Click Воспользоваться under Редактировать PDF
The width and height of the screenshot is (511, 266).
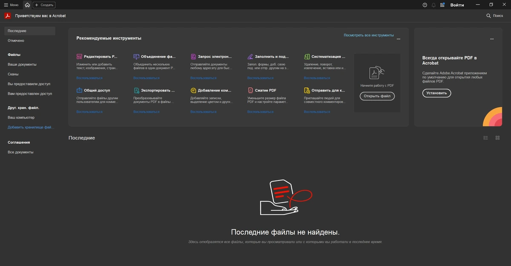[89, 78]
